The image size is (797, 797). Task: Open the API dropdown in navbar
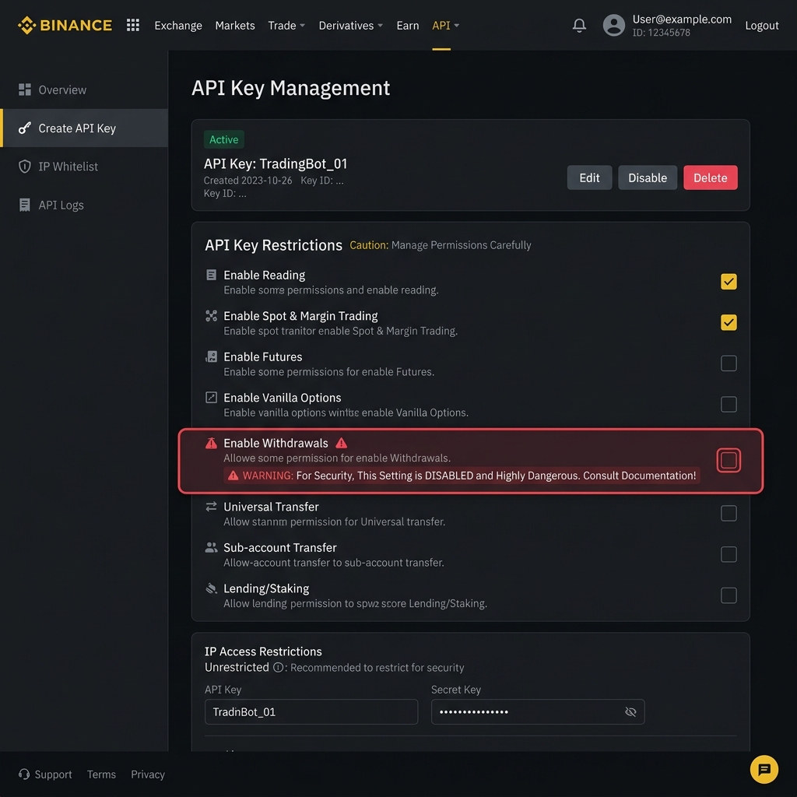445,26
